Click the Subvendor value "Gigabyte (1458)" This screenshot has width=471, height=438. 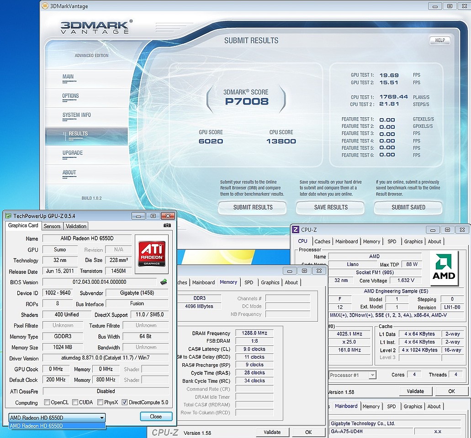point(137,293)
